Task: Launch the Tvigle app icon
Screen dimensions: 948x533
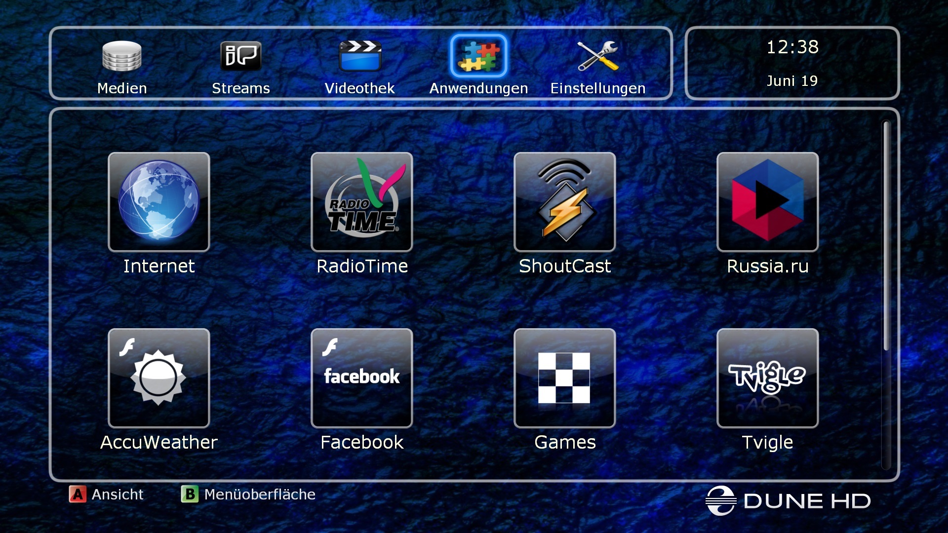Action: click(x=767, y=378)
